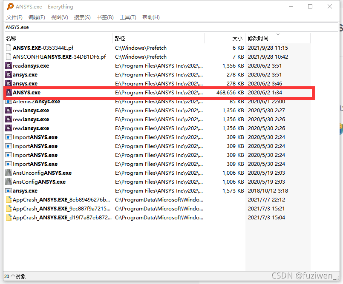Open the 帮助(H) menu
Viewport: 343px width, 284px height.
tap(151, 17)
